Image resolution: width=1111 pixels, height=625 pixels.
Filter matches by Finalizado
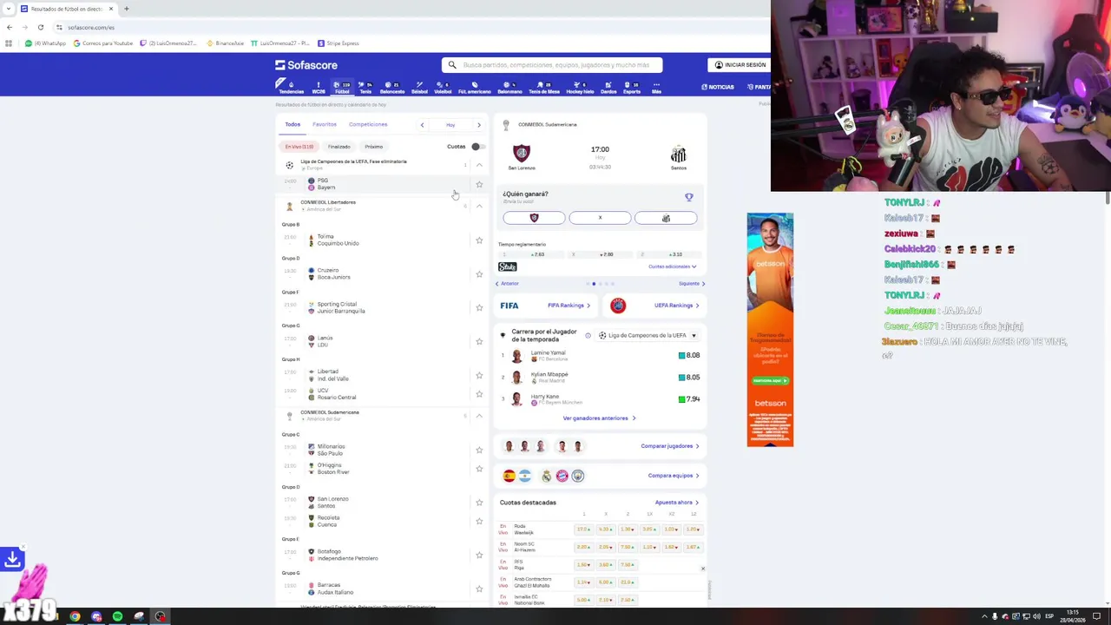[339, 147]
